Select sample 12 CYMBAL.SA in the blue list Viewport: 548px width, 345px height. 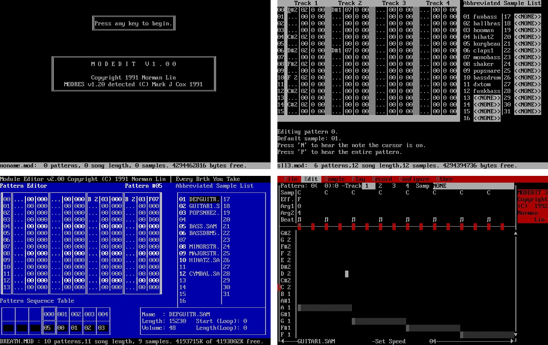tap(200, 274)
